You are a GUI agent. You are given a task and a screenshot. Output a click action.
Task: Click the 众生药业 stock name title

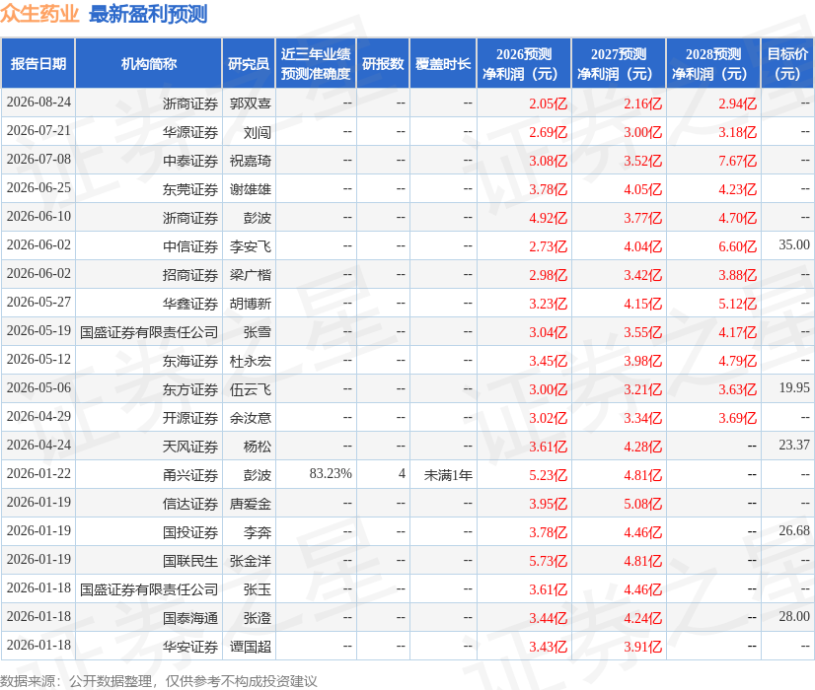pyautogui.click(x=39, y=14)
